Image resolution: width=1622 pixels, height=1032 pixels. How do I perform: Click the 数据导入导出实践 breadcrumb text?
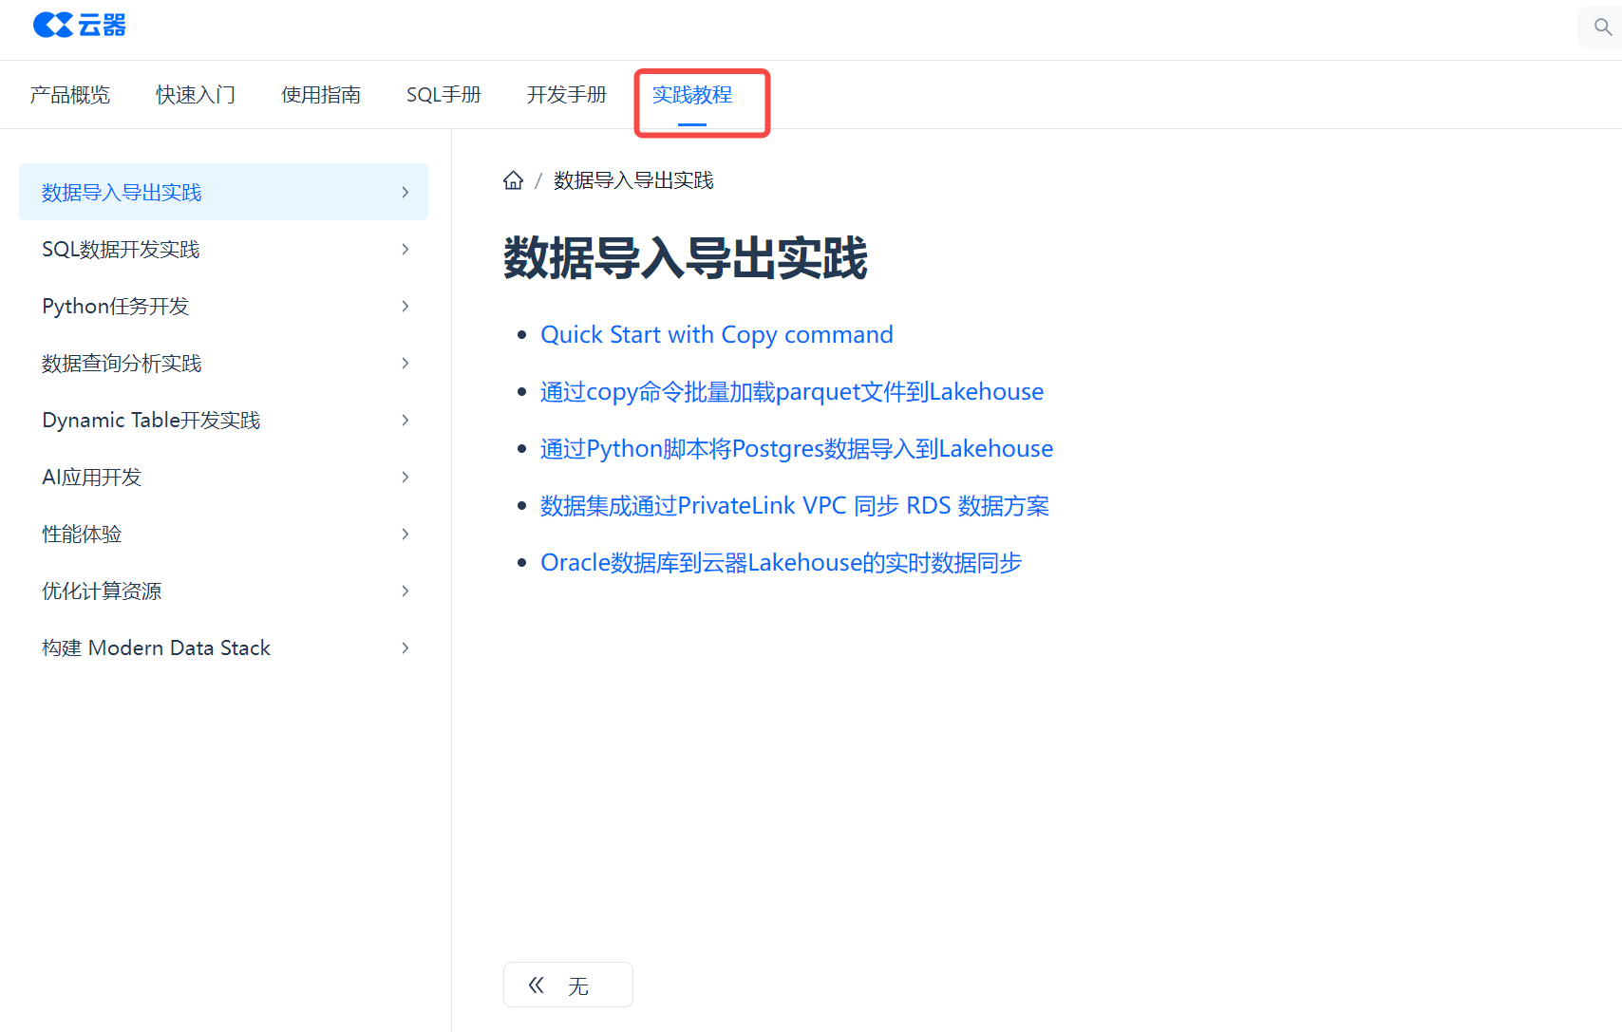pyautogui.click(x=633, y=180)
